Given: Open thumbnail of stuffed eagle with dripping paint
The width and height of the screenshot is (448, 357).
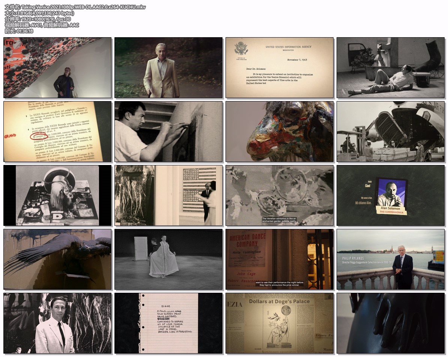Looking at the screenshot, I should tap(57, 259).
